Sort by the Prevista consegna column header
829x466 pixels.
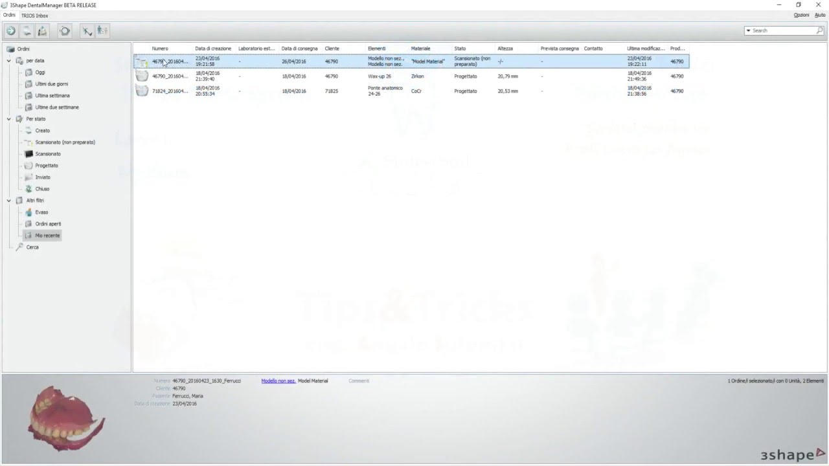tap(560, 49)
